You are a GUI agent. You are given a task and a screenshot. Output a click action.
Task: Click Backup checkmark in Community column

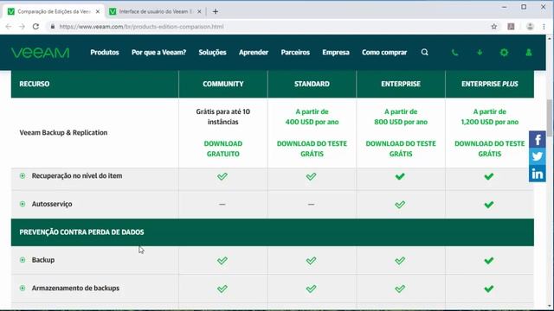coord(222,261)
